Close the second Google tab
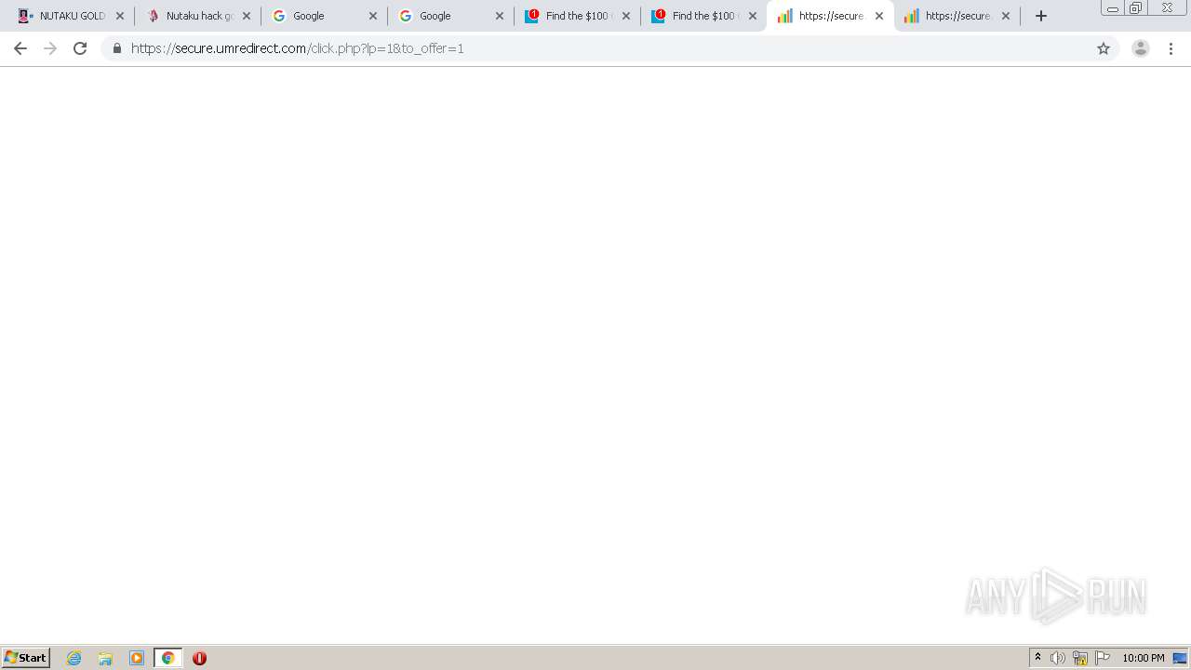Screen dimensions: 1191x670 point(500,16)
